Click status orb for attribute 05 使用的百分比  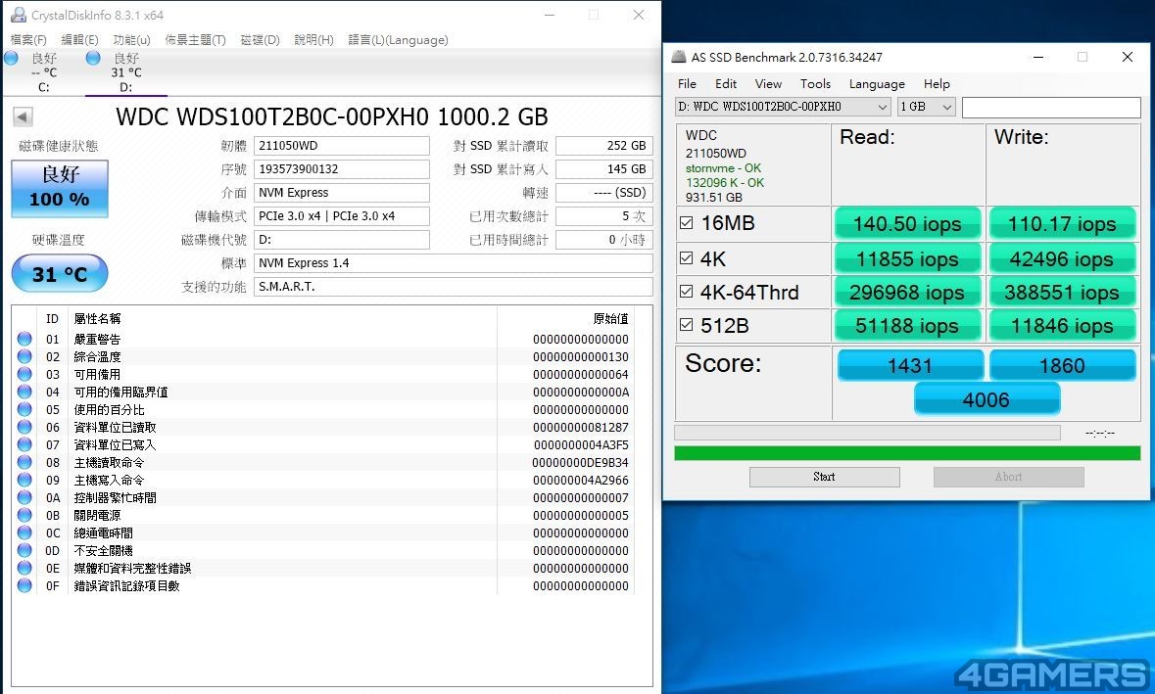25,410
